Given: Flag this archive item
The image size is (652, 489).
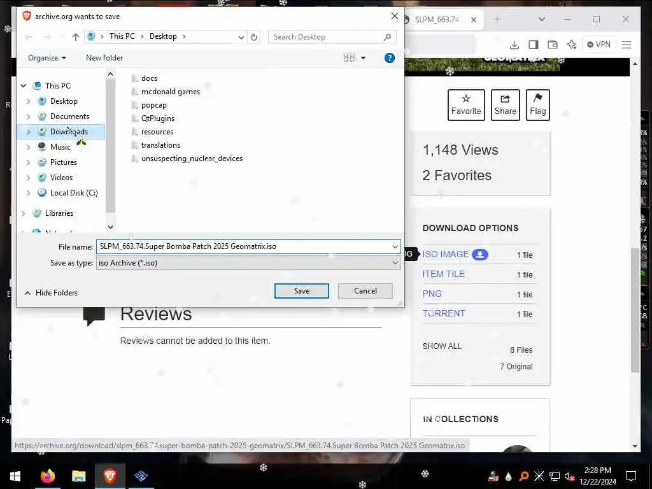Looking at the screenshot, I should pyautogui.click(x=537, y=105).
